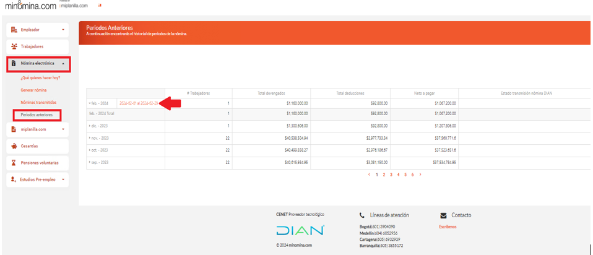
Task: Click the feb. - 2024 Total row label
Action: [102, 113]
